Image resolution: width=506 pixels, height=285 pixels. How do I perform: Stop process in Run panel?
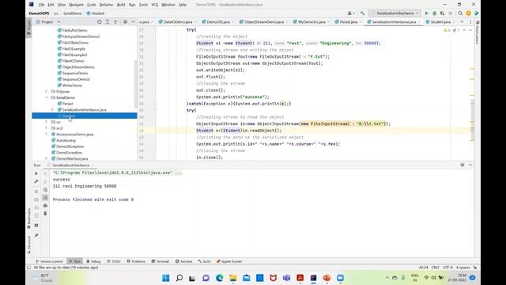tap(36, 192)
